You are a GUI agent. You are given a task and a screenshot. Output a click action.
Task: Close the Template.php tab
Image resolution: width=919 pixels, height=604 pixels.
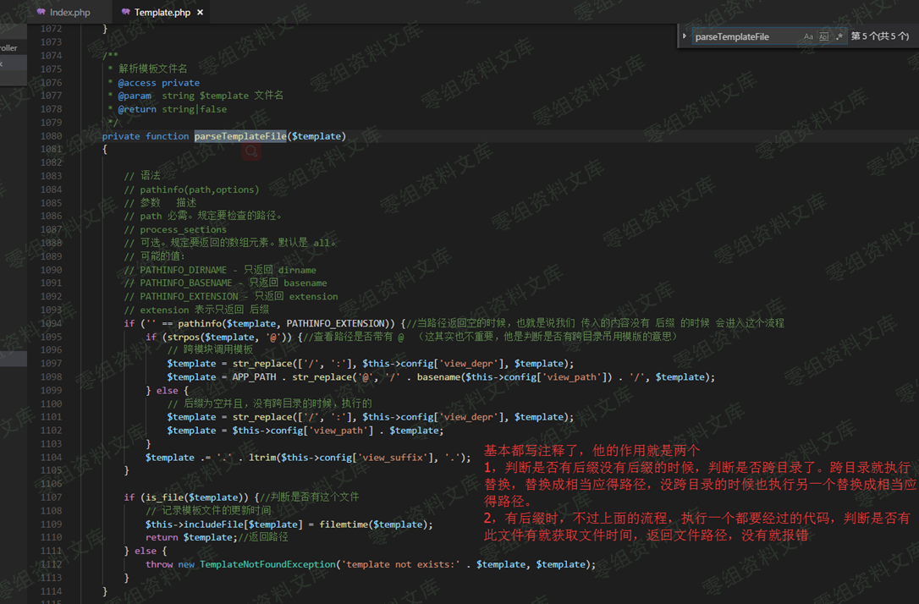(x=200, y=13)
